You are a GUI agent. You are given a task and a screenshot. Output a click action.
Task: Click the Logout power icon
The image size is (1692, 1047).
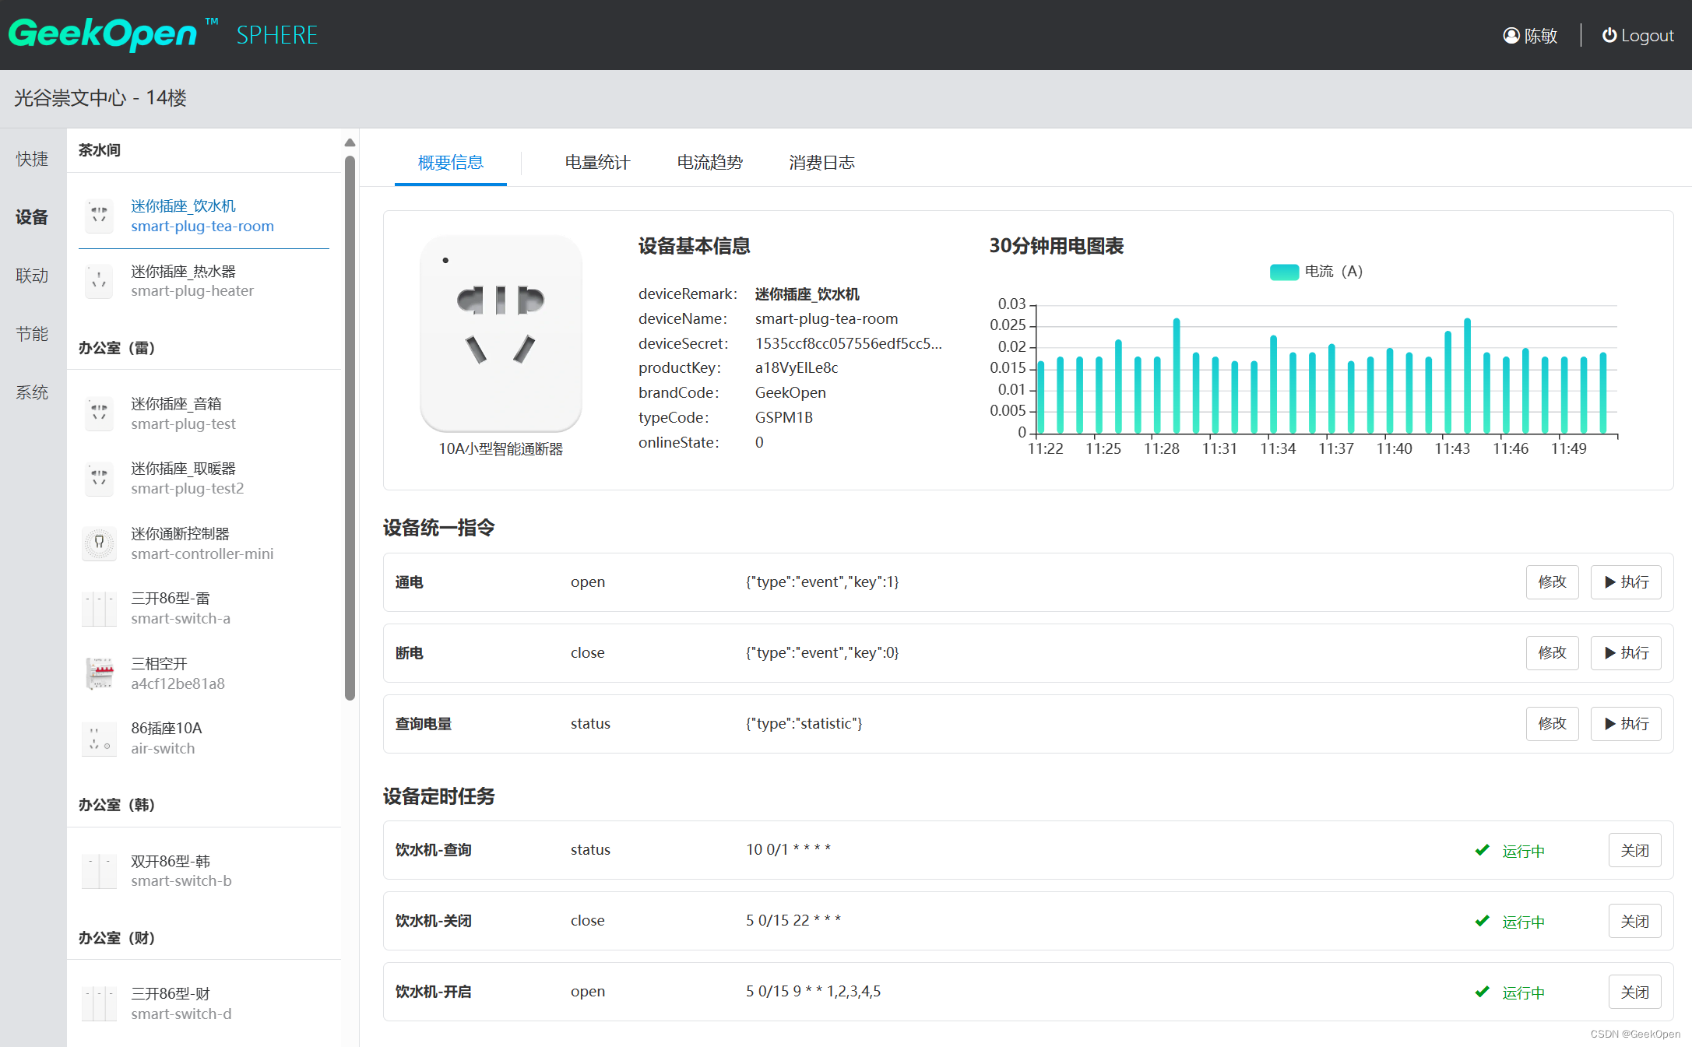(x=1609, y=36)
